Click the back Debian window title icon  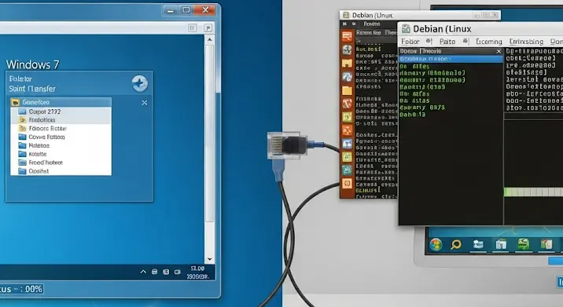(x=346, y=15)
